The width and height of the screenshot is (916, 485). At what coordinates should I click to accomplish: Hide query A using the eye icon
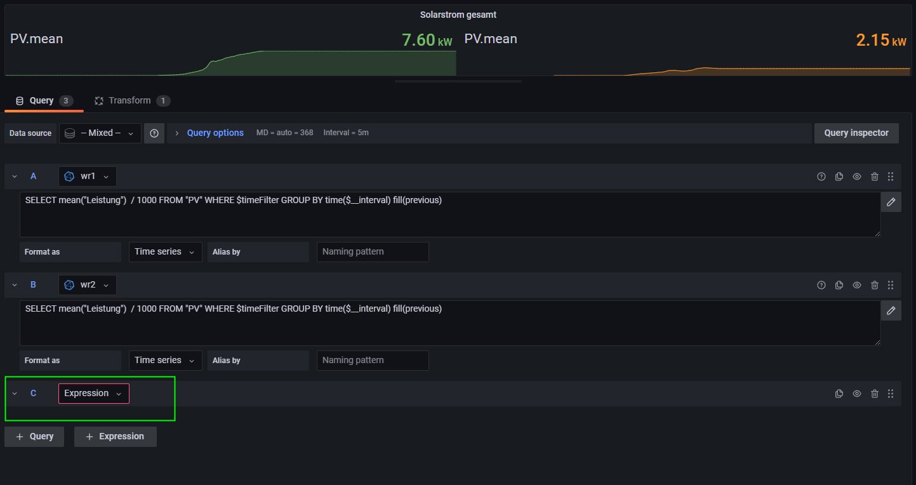click(x=856, y=176)
